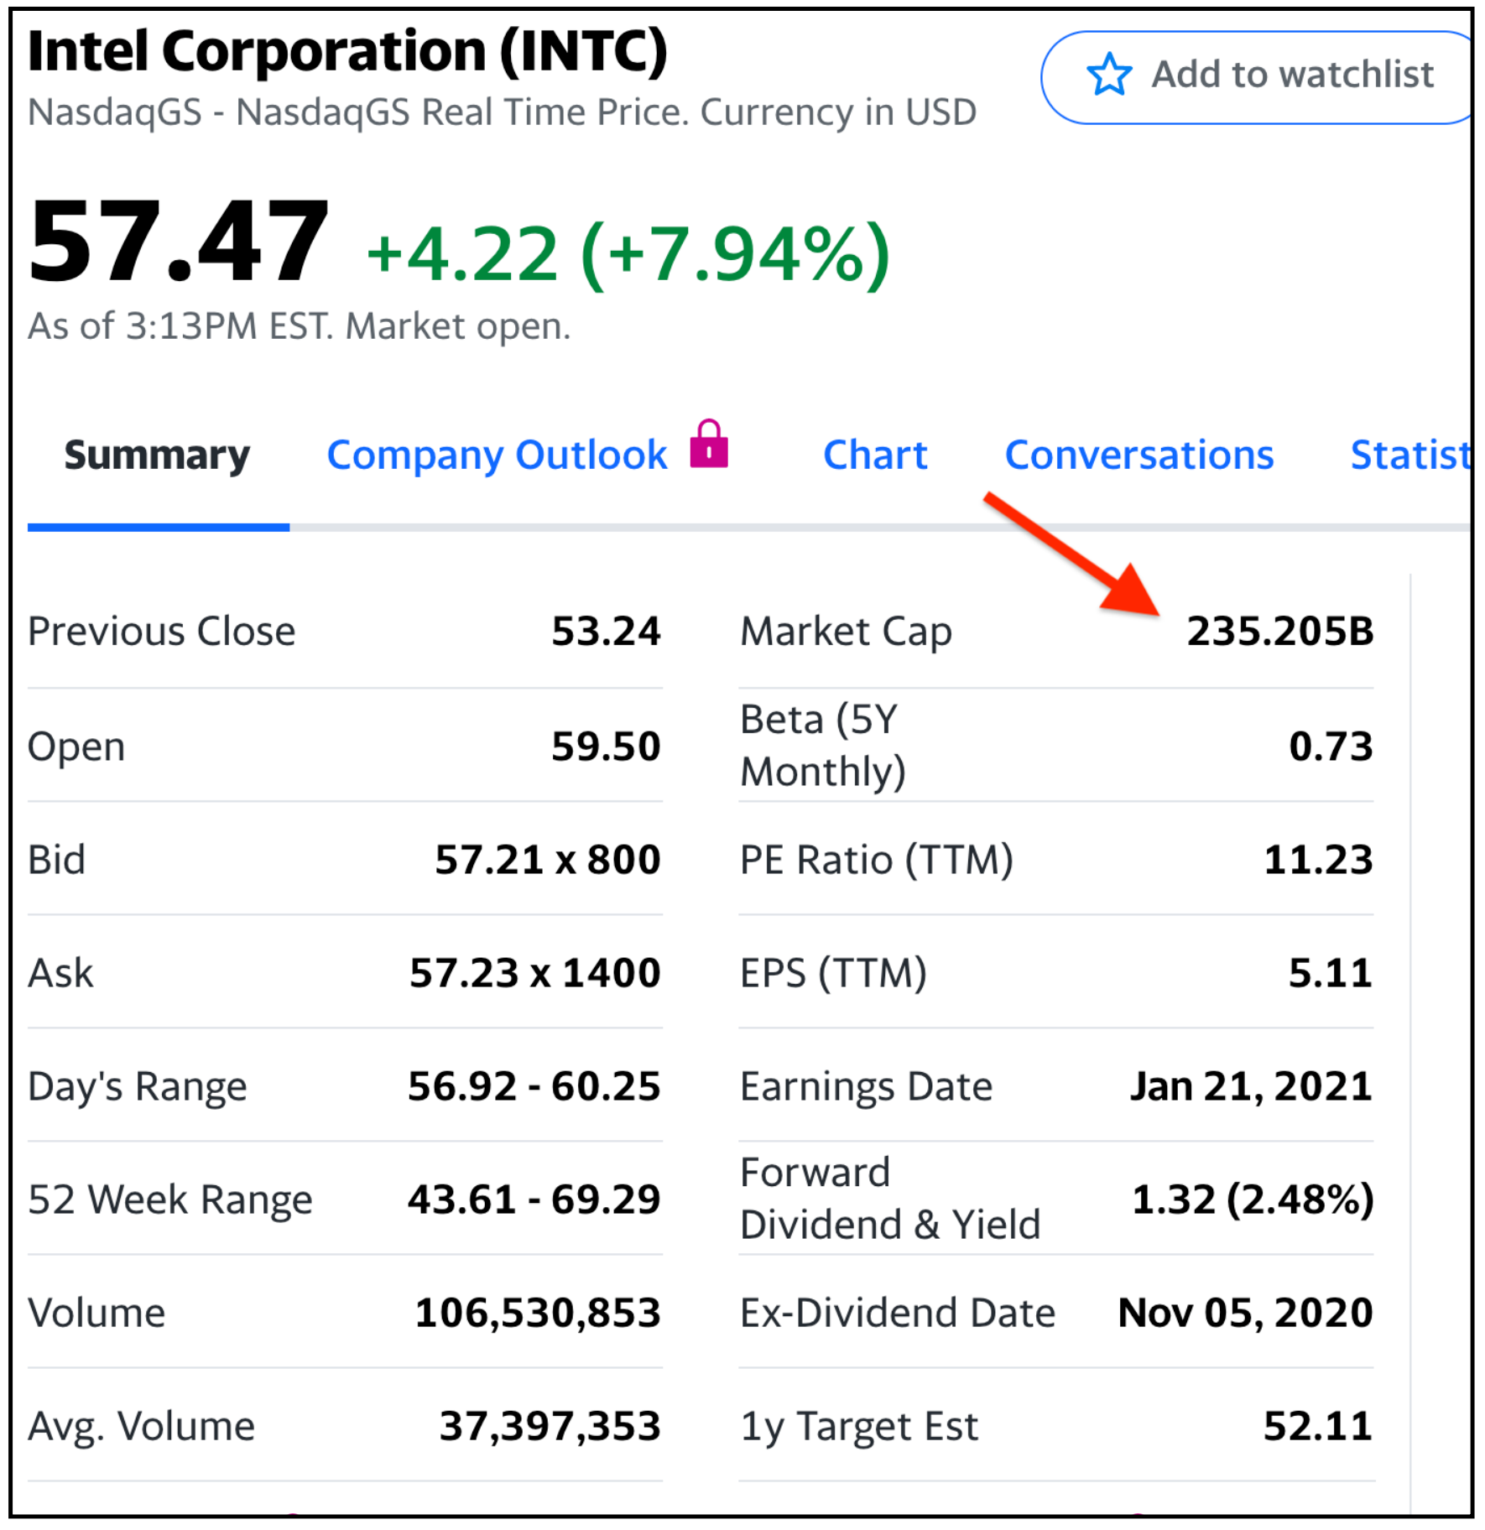
Task: Click the Volume value 106,530,853
Action: click(x=538, y=1314)
